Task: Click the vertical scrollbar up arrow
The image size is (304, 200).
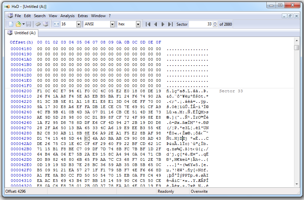Action: point(297,41)
